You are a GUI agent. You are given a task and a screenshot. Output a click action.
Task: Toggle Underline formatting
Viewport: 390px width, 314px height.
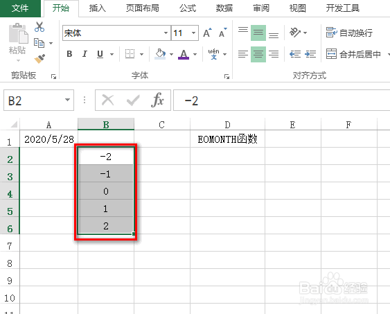click(100, 54)
